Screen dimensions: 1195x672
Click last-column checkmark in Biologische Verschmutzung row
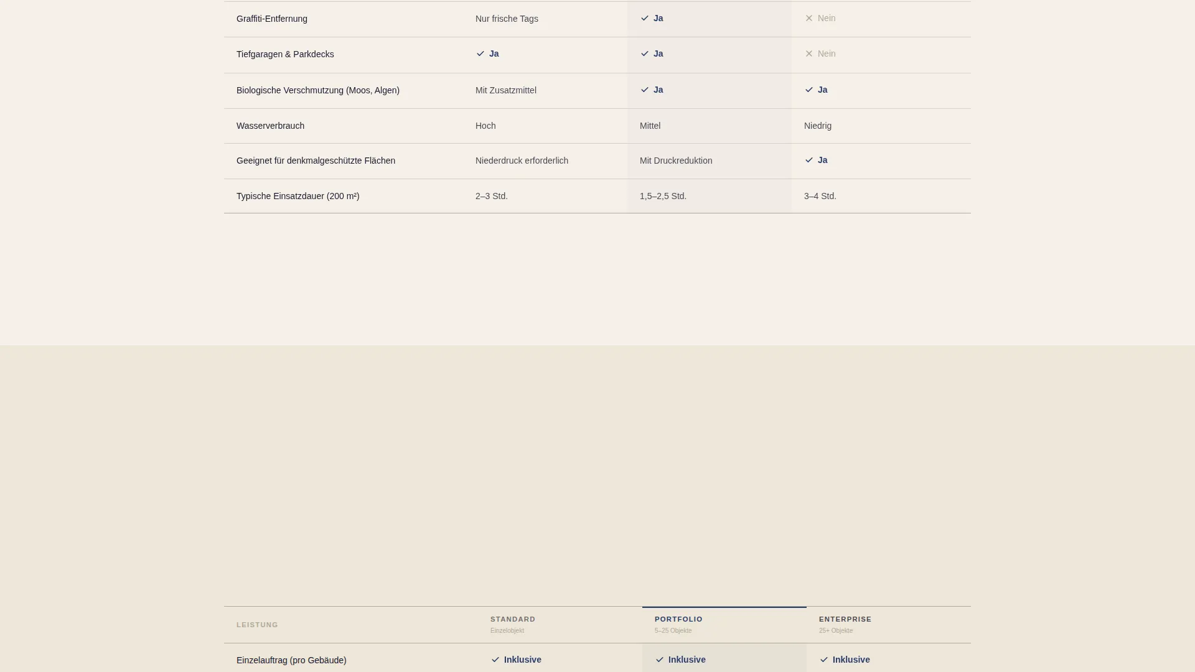coord(809,90)
